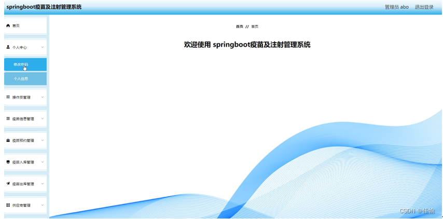
Task: Expand the 疫苗出库管理 chevron
Action: pos(43,184)
